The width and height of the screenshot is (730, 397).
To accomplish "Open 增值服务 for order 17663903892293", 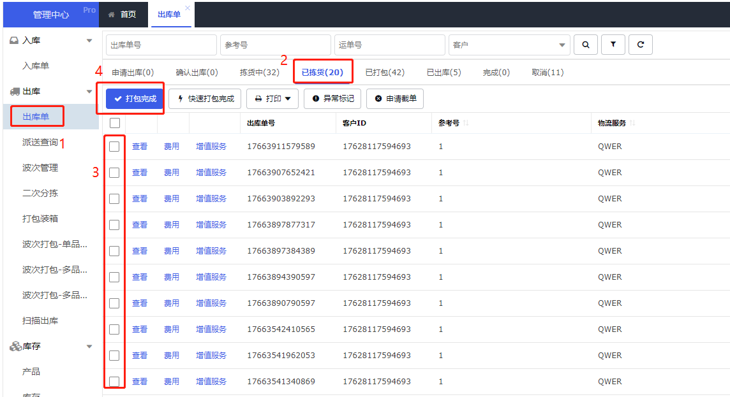I will click(x=211, y=199).
